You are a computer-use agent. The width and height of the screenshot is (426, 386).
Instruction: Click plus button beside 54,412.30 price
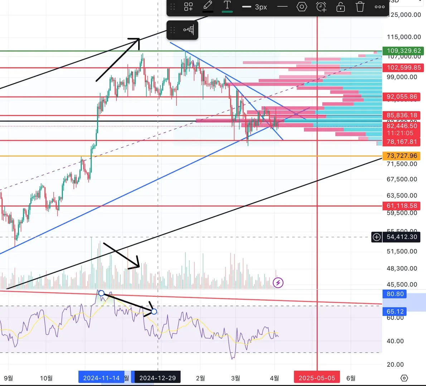point(377,237)
